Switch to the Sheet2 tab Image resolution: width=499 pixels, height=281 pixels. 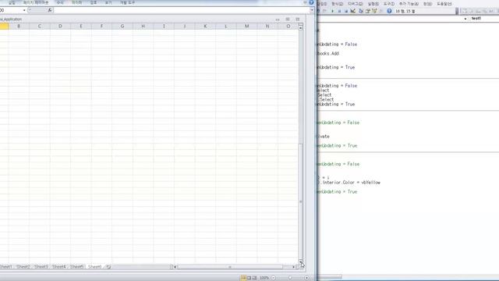point(23,267)
